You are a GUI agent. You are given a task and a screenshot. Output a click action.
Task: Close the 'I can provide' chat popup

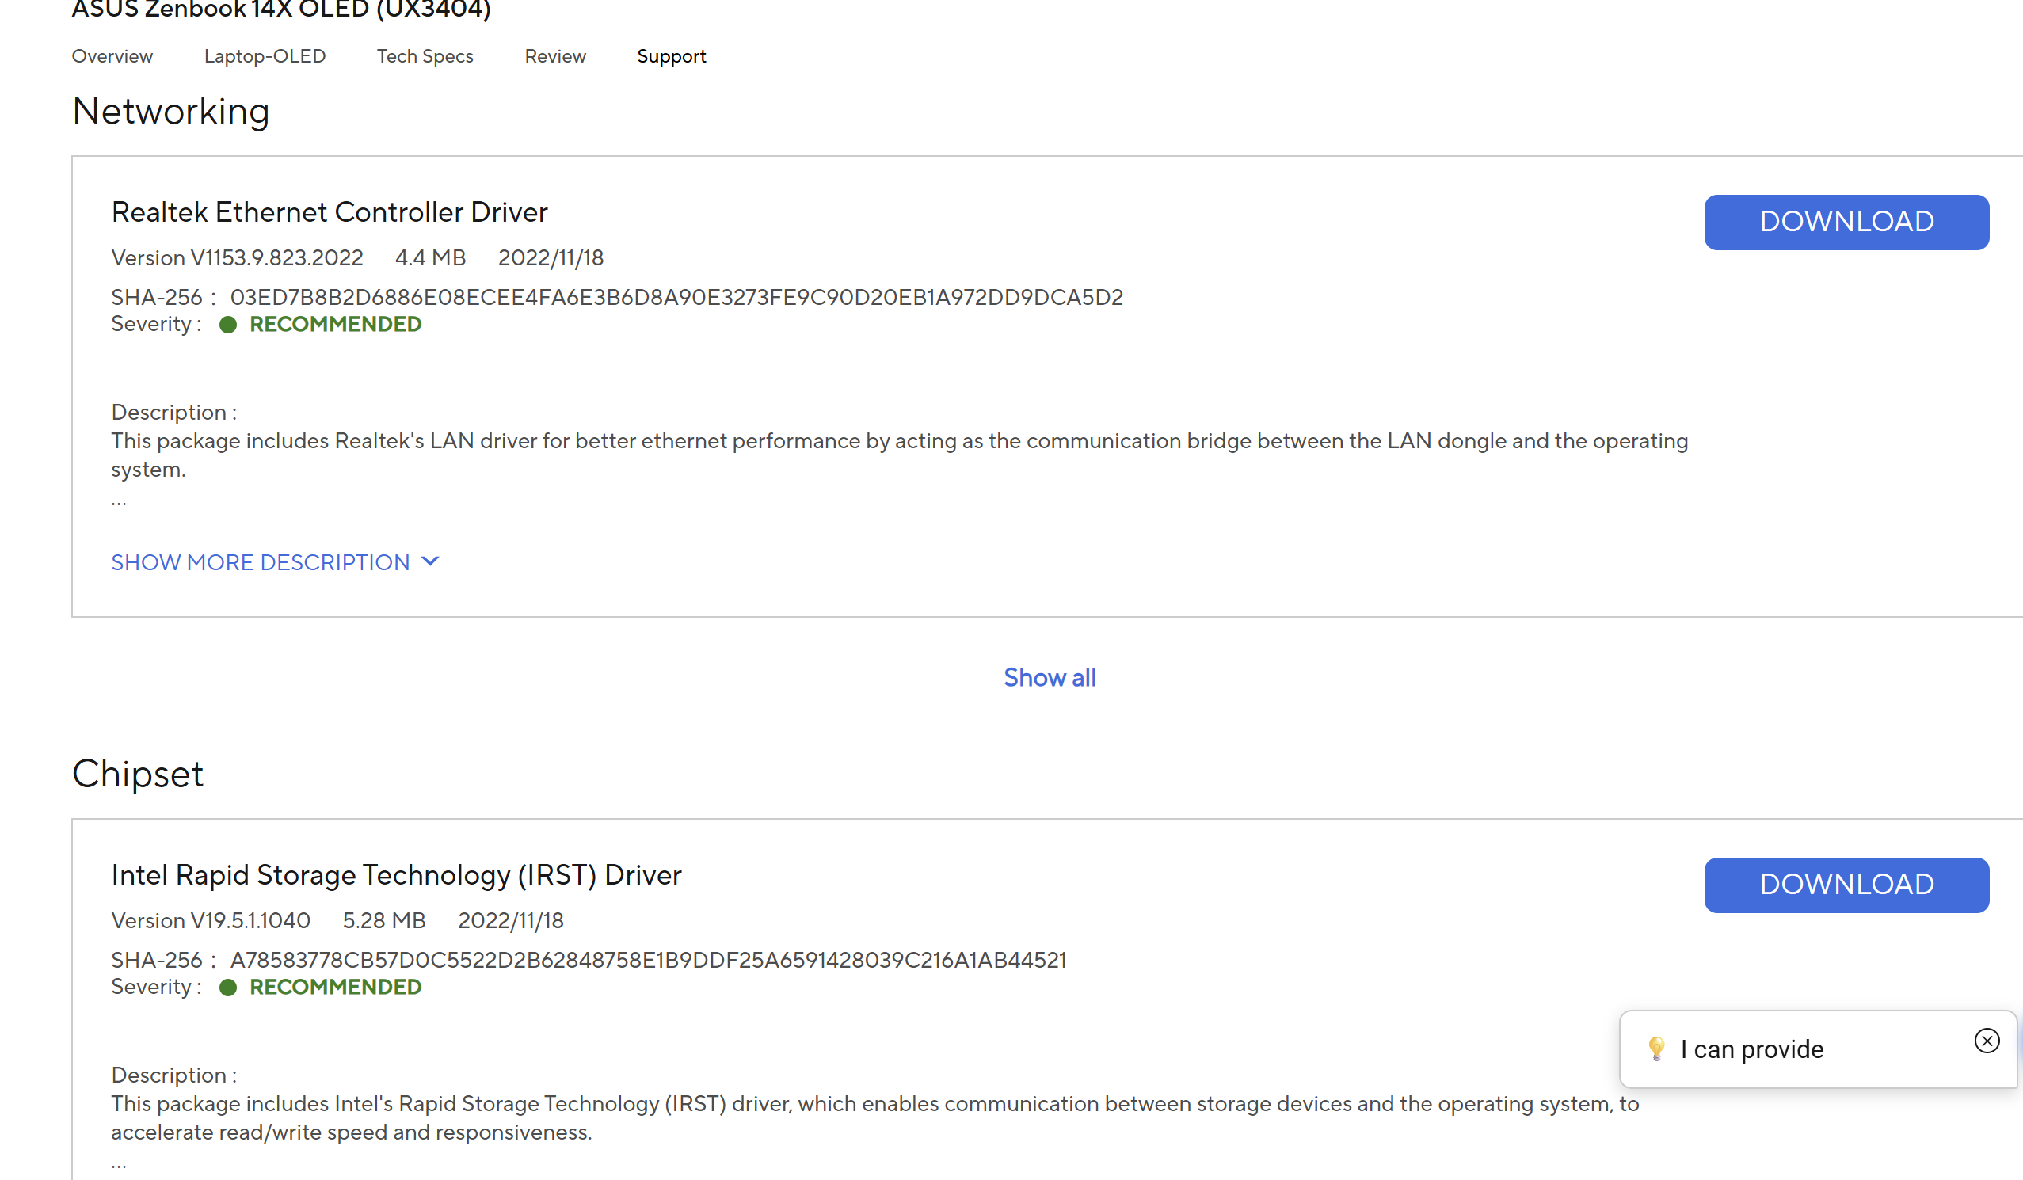tap(1986, 1041)
